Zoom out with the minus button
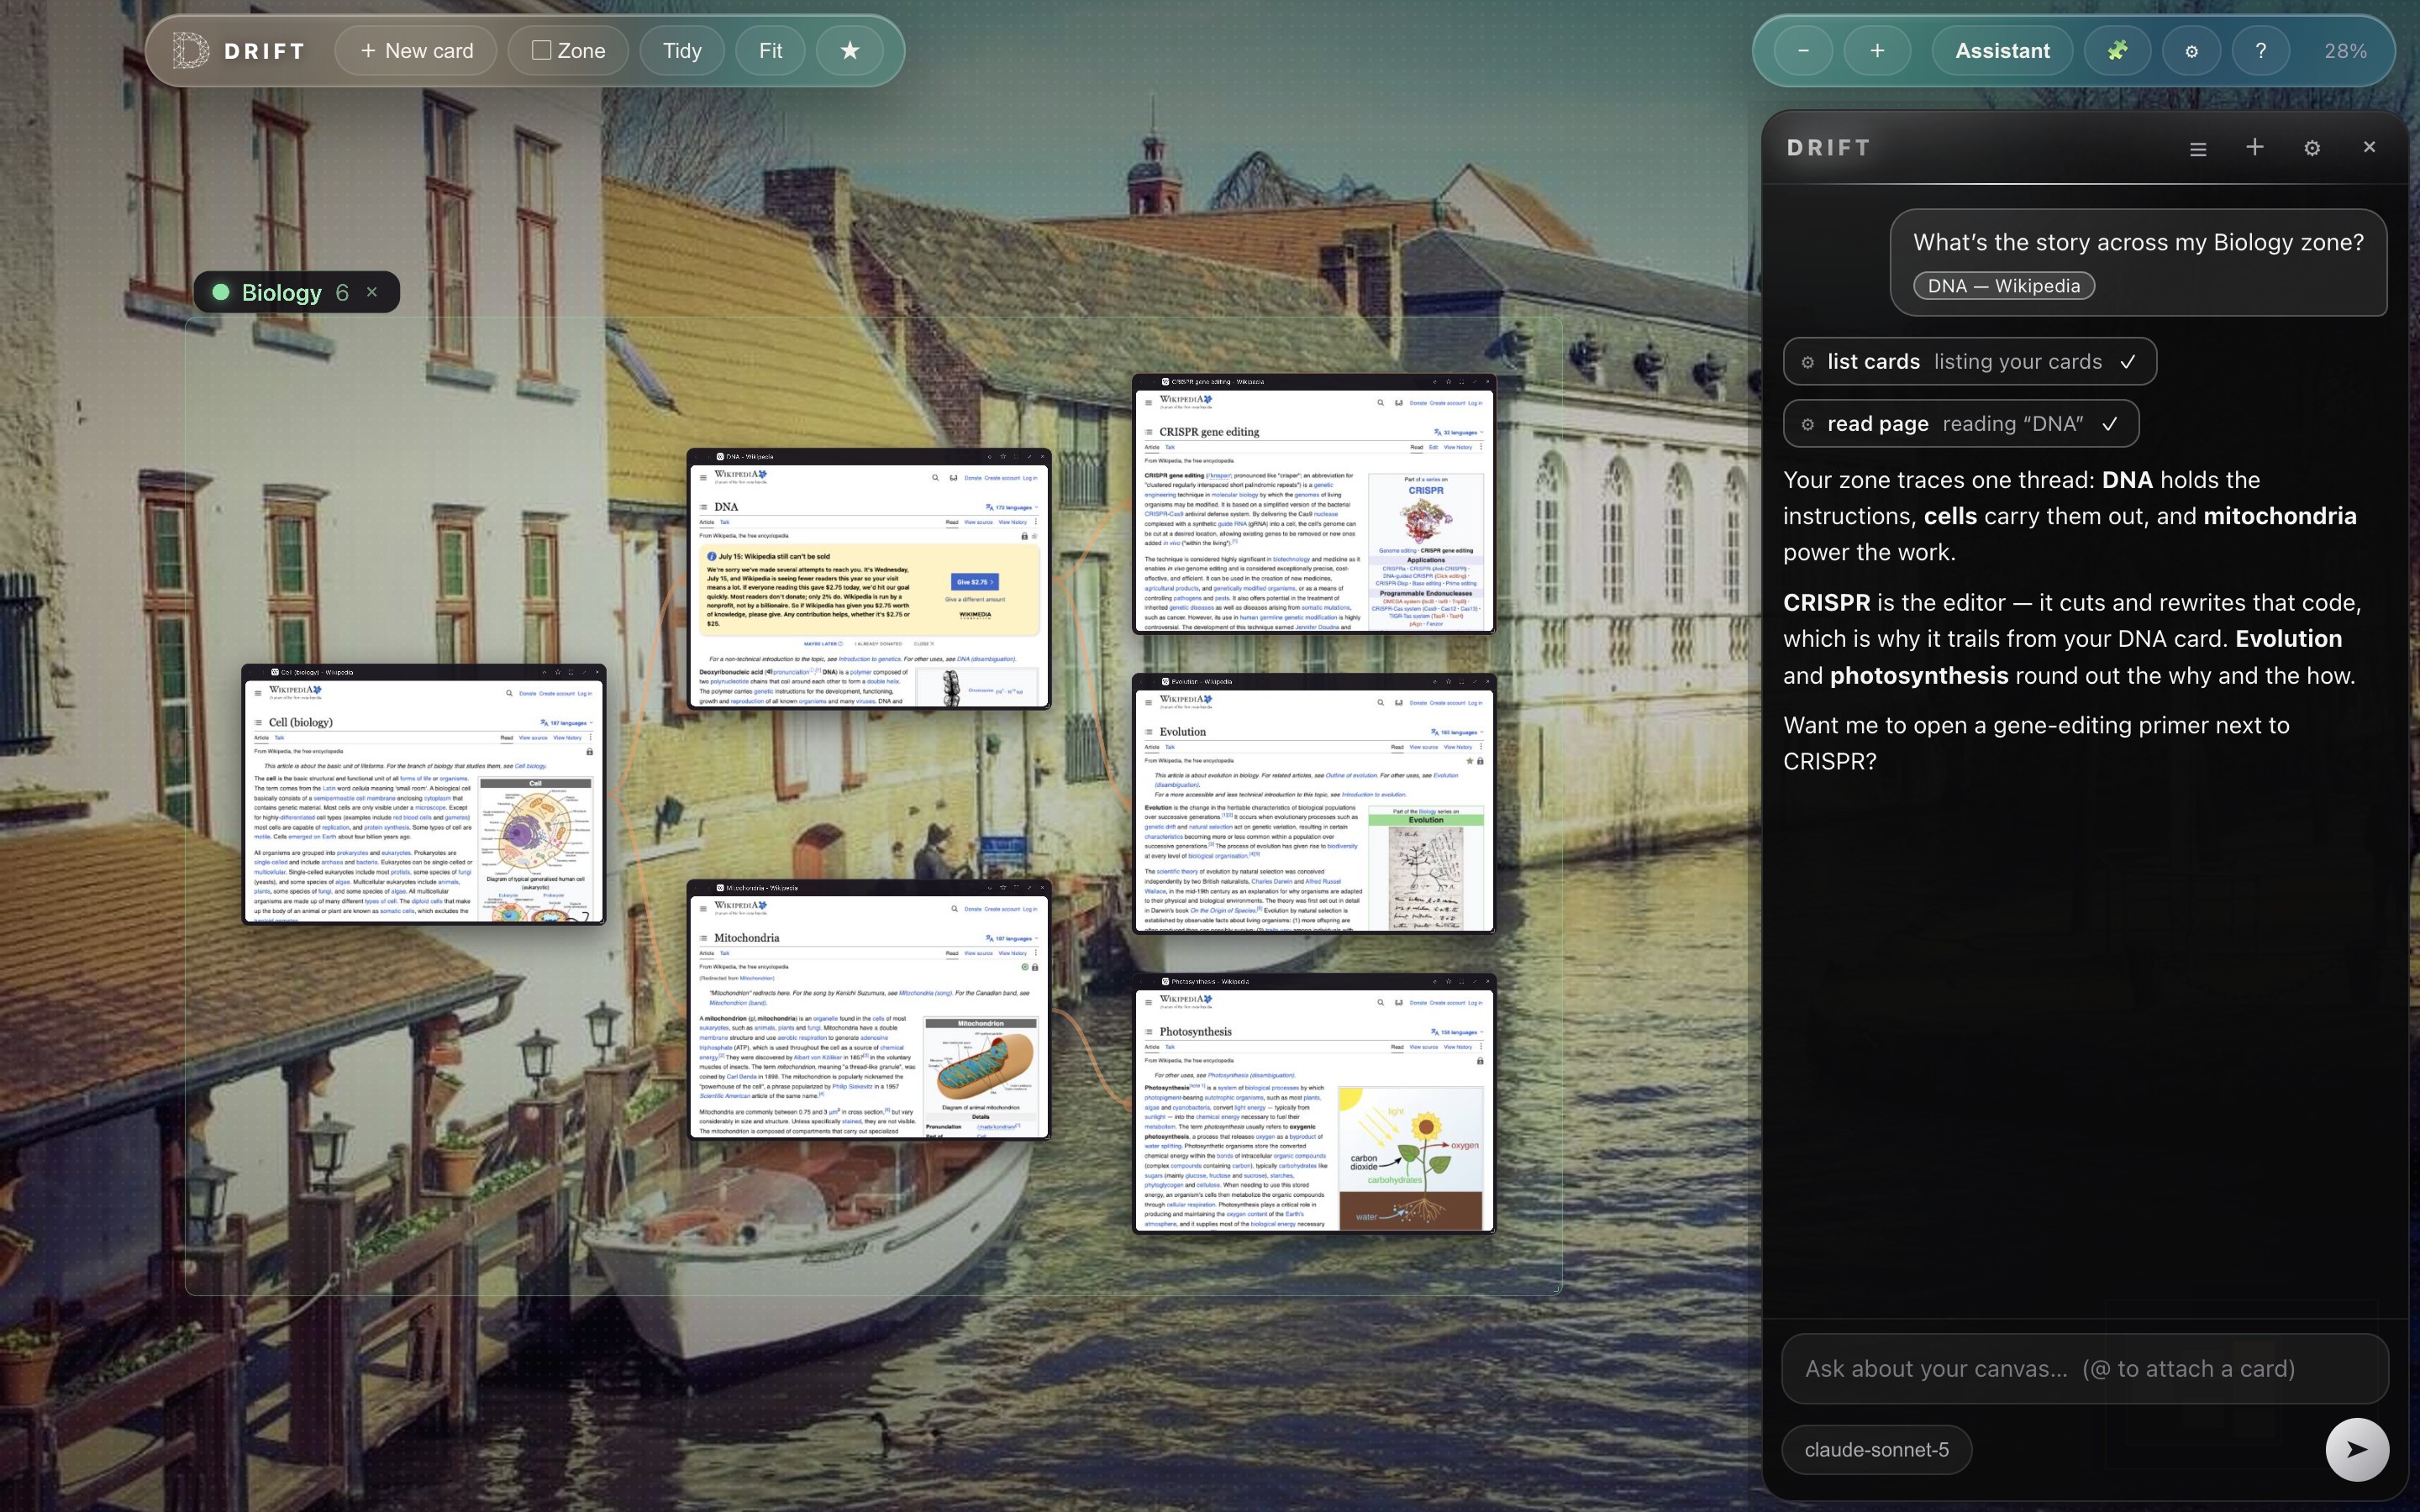The height and width of the screenshot is (1512, 2420). click(x=1803, y=51)
